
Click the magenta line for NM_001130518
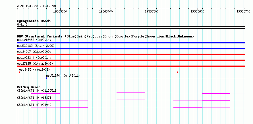click(x=131, y=93)
